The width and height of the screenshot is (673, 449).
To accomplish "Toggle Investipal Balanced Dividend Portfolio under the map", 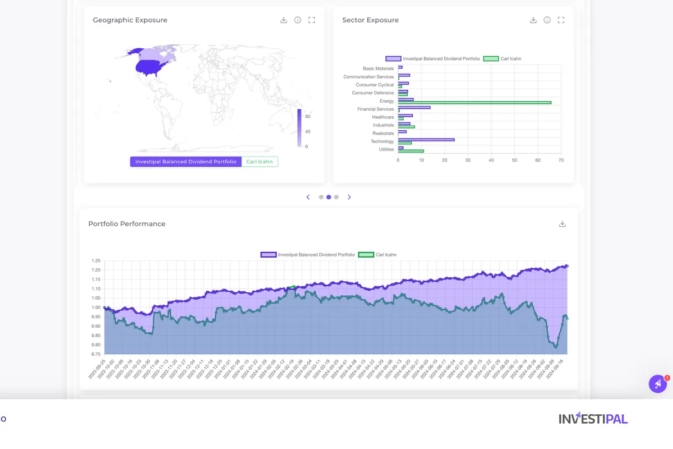I will tap(185, 161).
